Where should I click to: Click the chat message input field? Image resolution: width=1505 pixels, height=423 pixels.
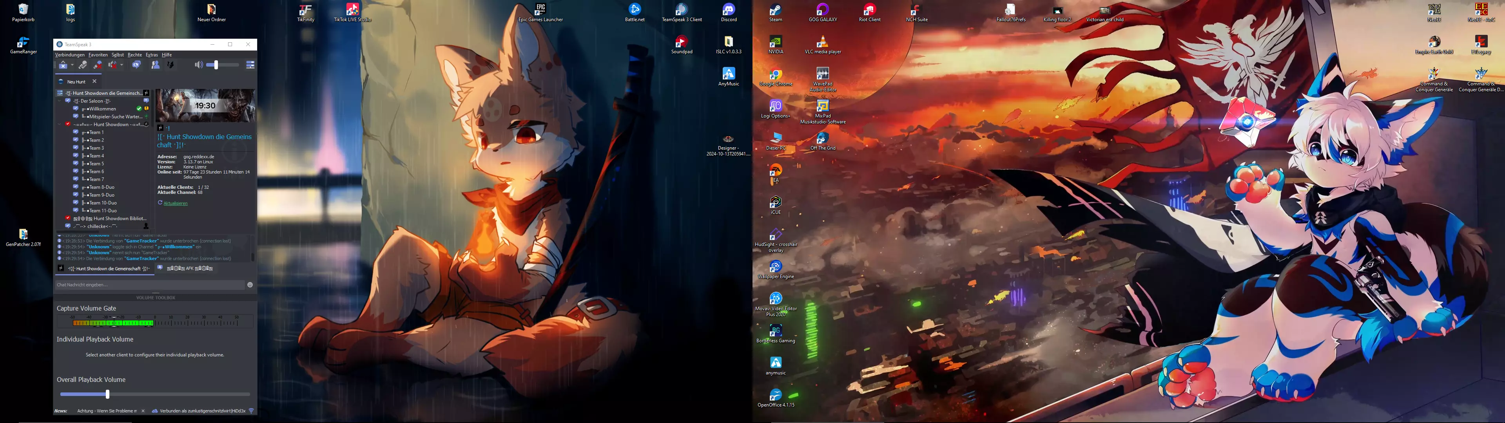pyautogui.click(x=150, y=284)
